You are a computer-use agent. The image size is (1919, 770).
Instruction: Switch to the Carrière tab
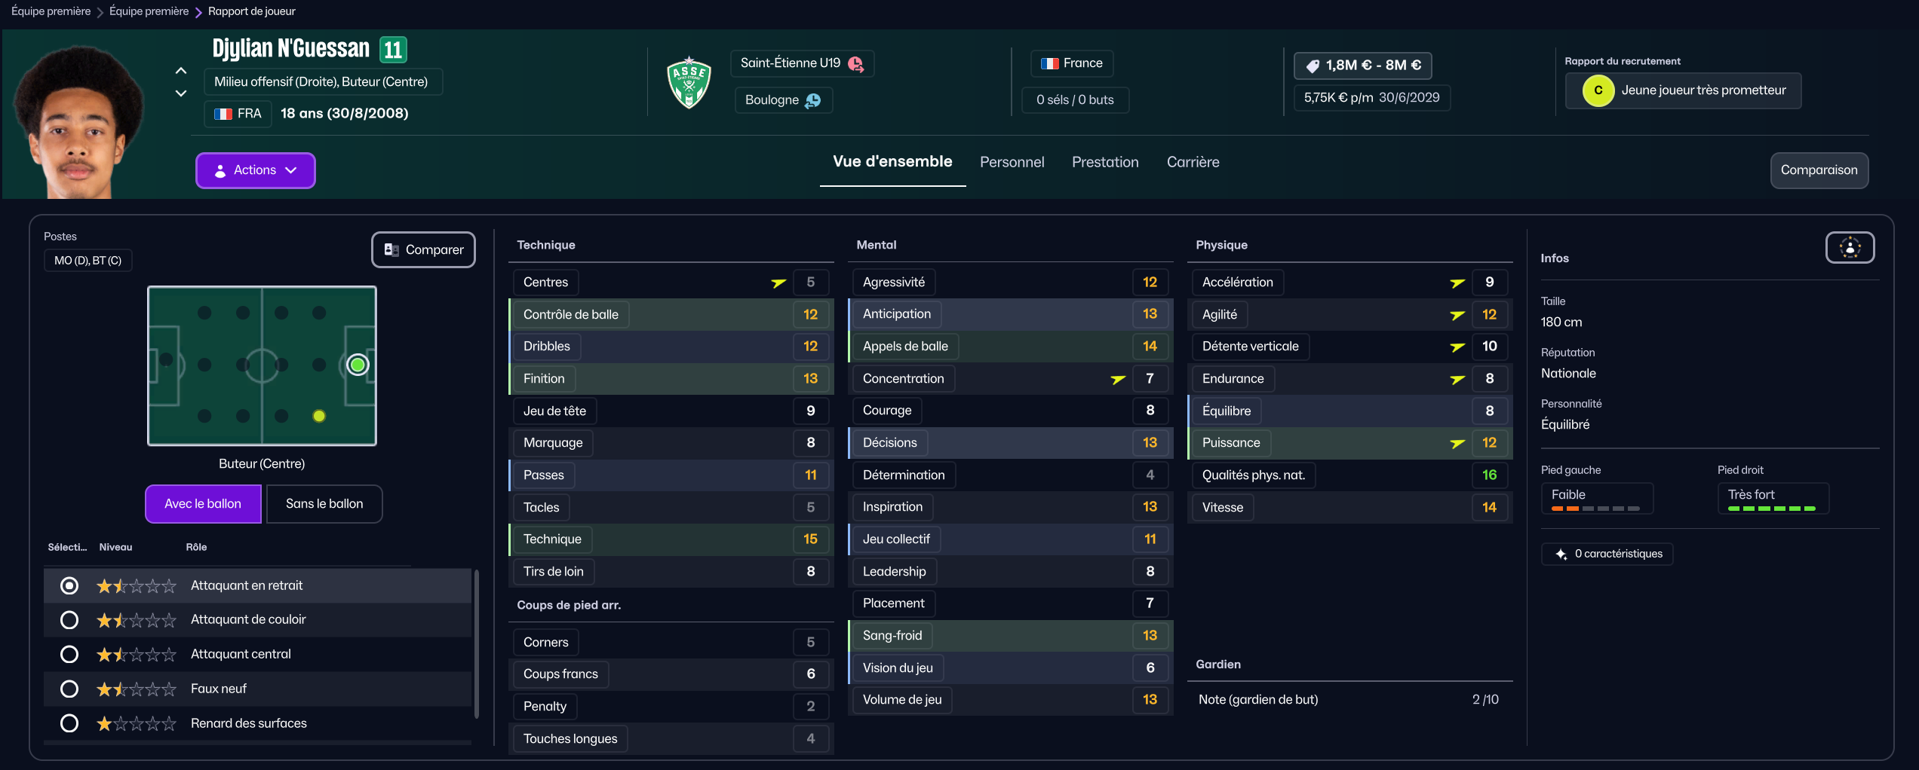point(1193,162)
